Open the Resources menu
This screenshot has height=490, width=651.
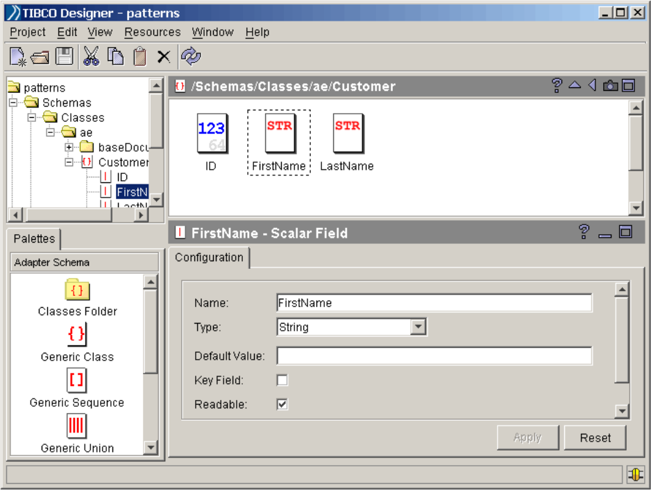[153, 32]
